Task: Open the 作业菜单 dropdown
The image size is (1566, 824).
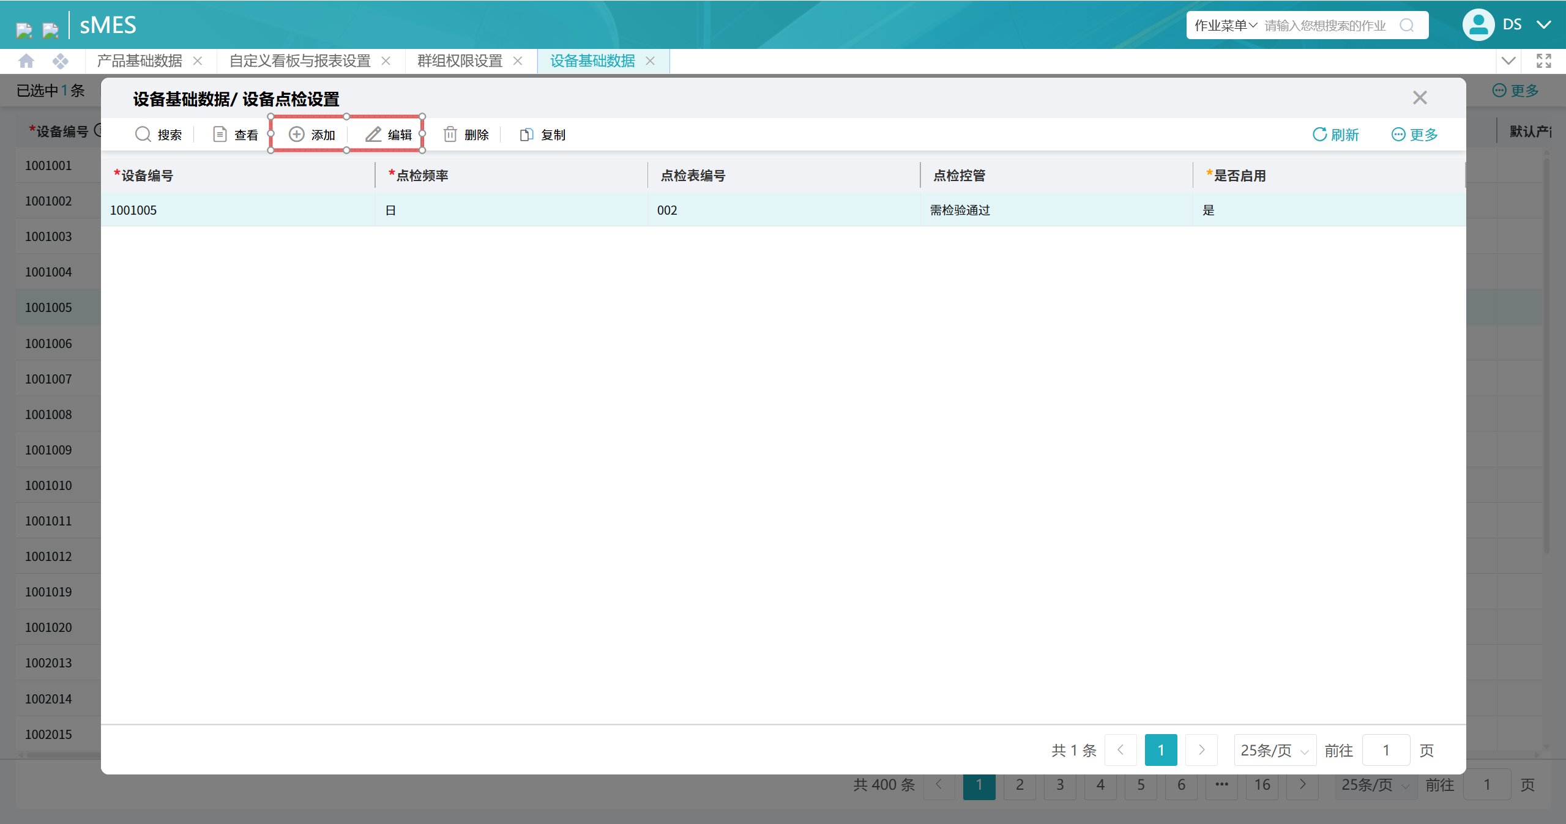Action: (x=1225, y=25)
